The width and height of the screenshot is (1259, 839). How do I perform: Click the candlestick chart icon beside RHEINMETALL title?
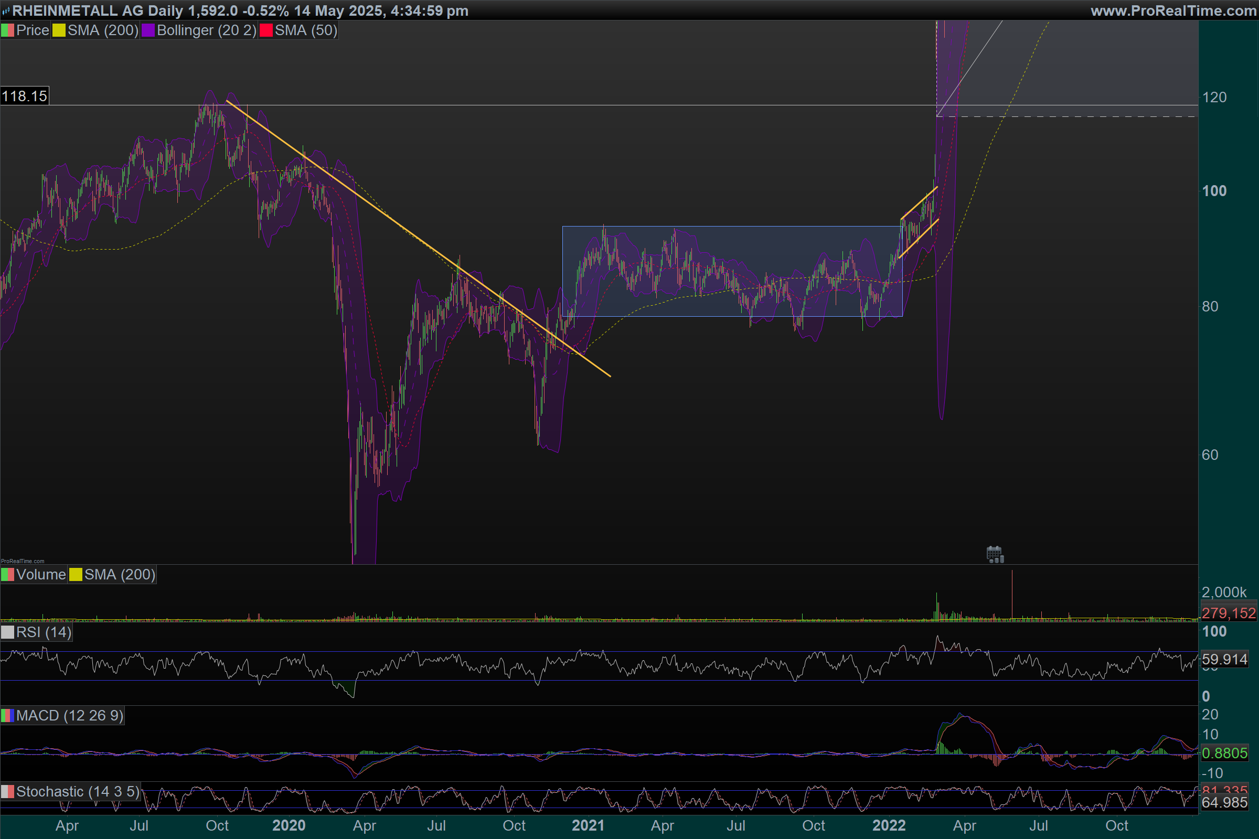coord(5,11)
